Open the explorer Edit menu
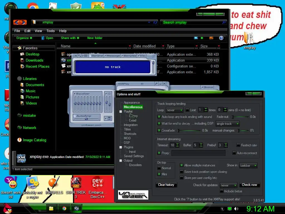Viewport: 285px width, 214px height. tap(27, 31)
